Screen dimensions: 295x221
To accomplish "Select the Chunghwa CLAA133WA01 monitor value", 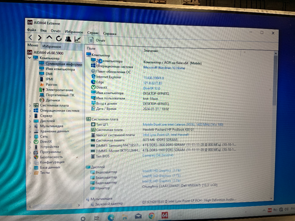I will tap(180, 186).
